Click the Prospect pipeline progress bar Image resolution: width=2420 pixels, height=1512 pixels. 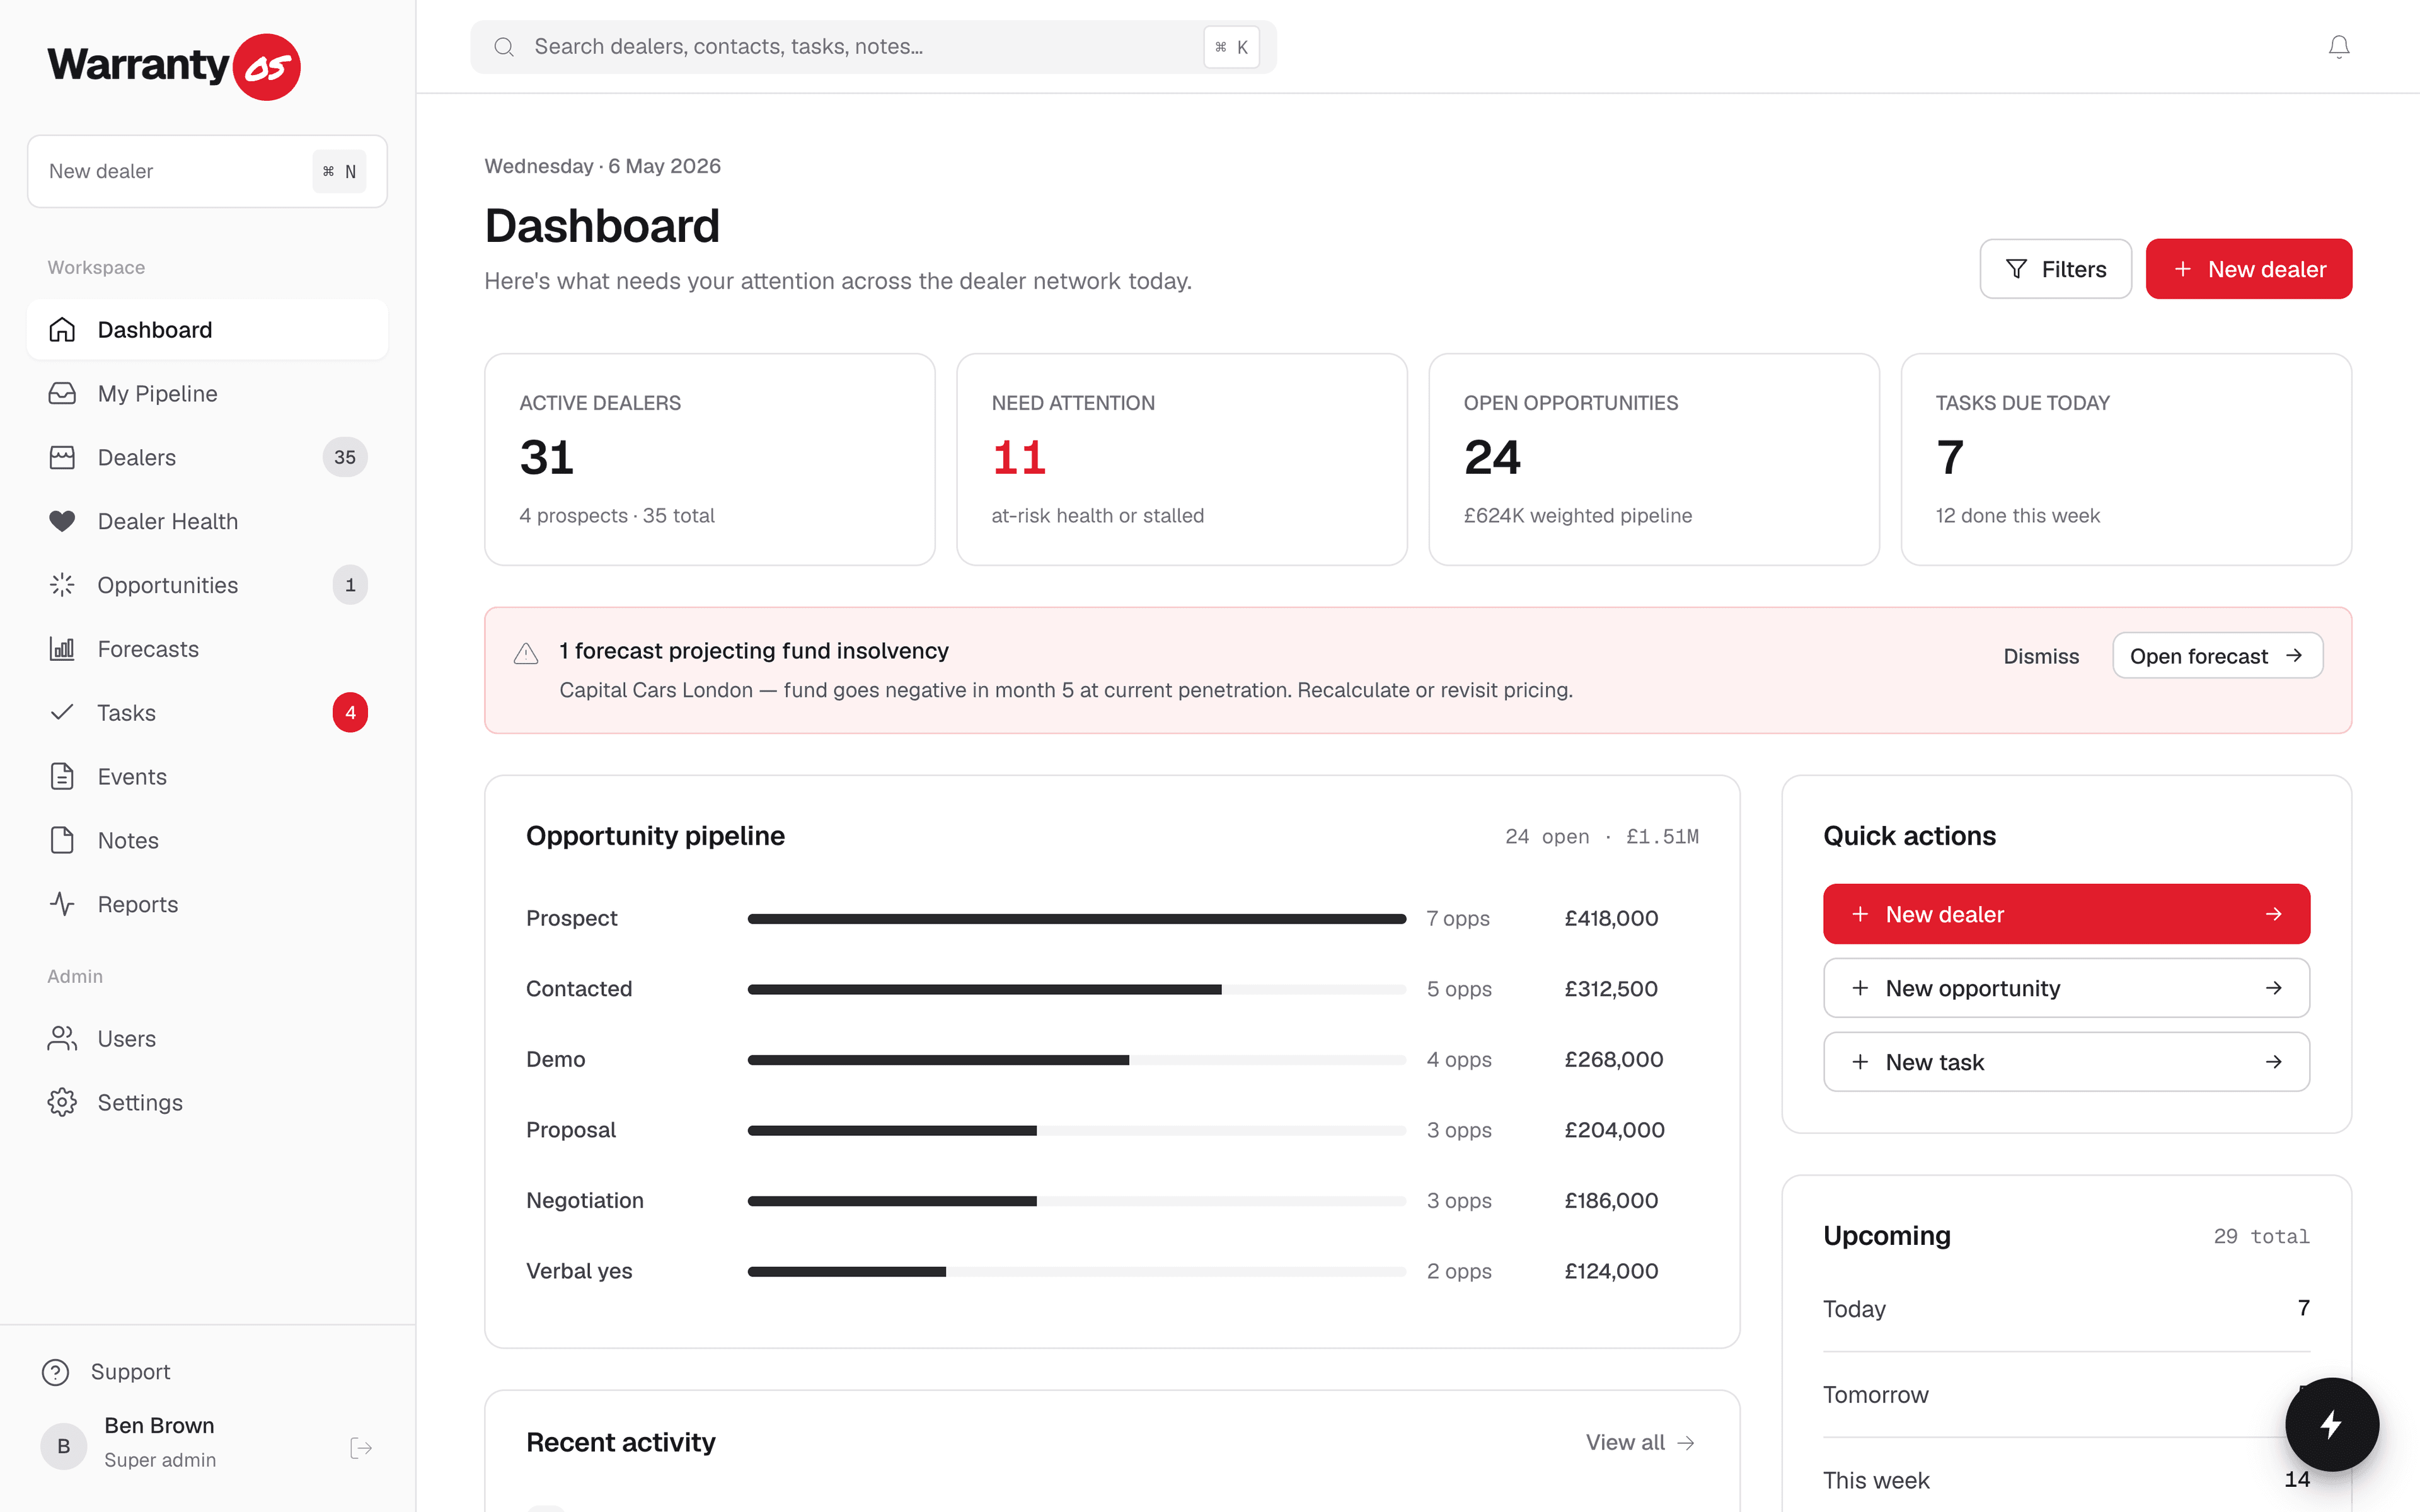point(1076,918)
